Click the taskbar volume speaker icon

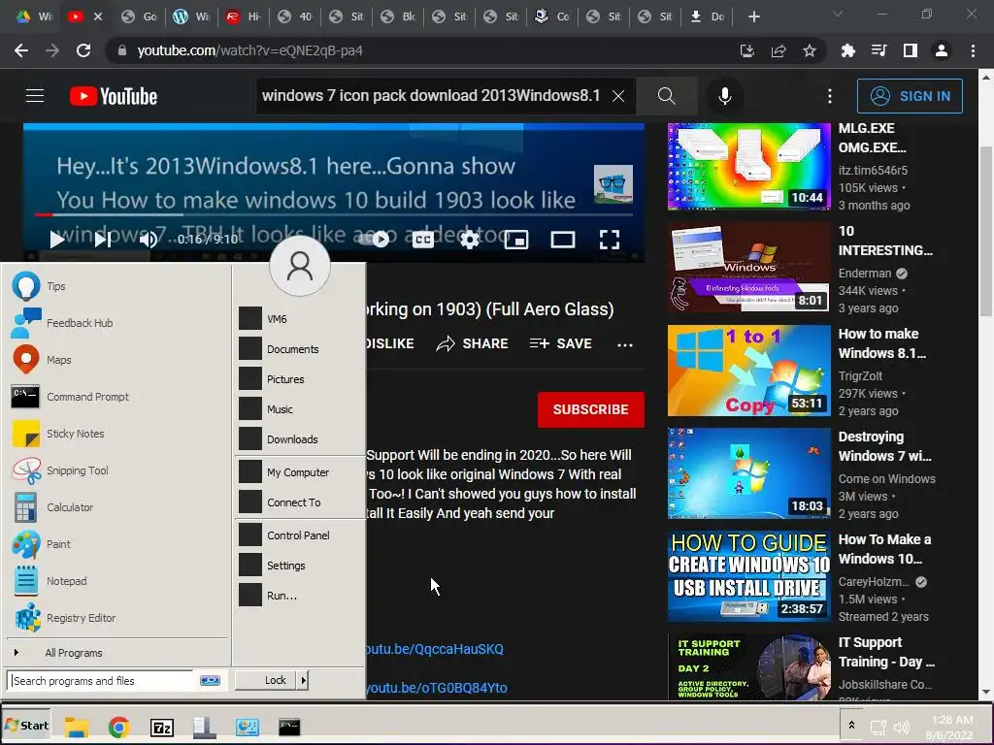click(901, 728)
